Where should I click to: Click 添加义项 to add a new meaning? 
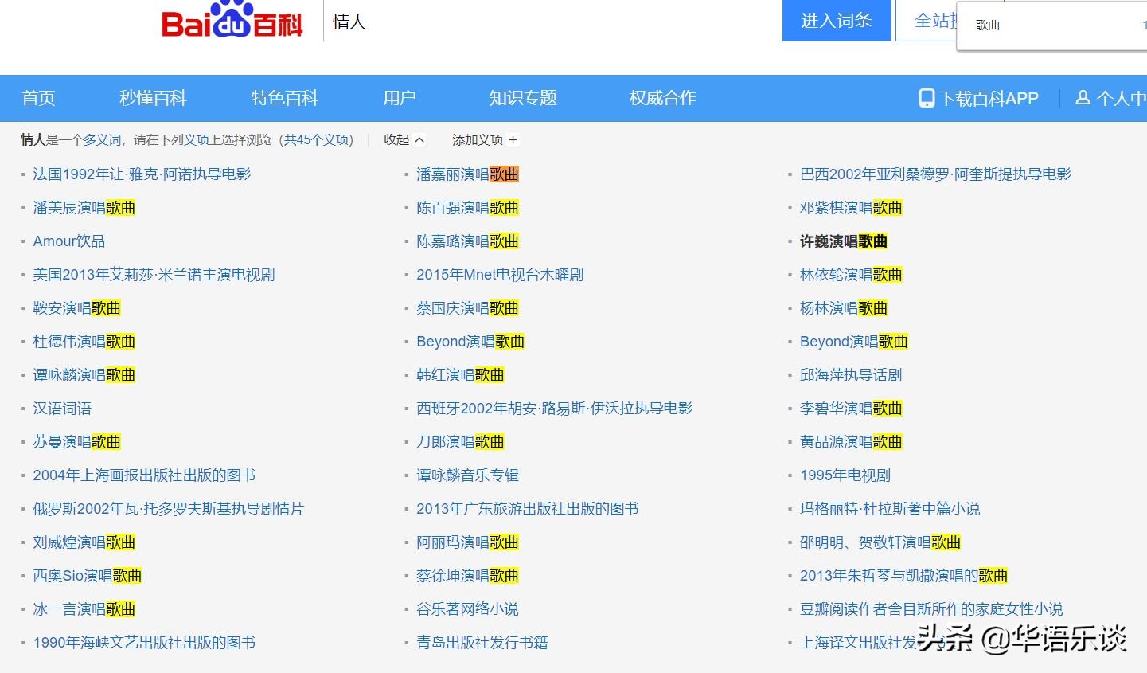click(484, 139)
